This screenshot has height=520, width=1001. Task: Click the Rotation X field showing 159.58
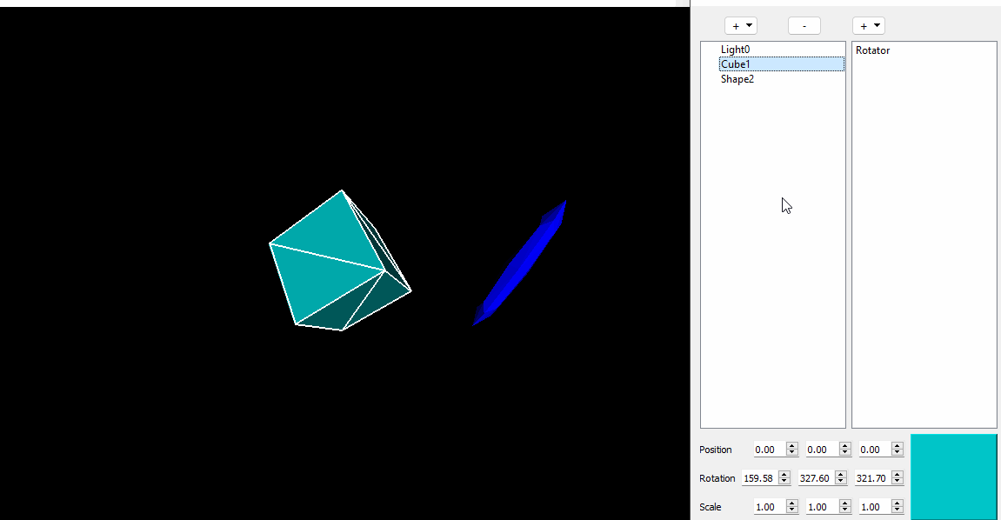coord(759,478)
